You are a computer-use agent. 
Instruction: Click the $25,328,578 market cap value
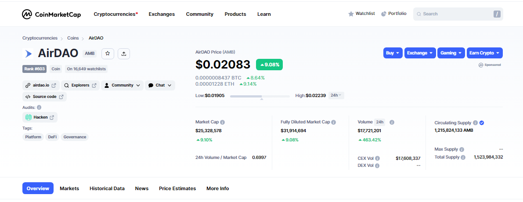click(209, 131)
